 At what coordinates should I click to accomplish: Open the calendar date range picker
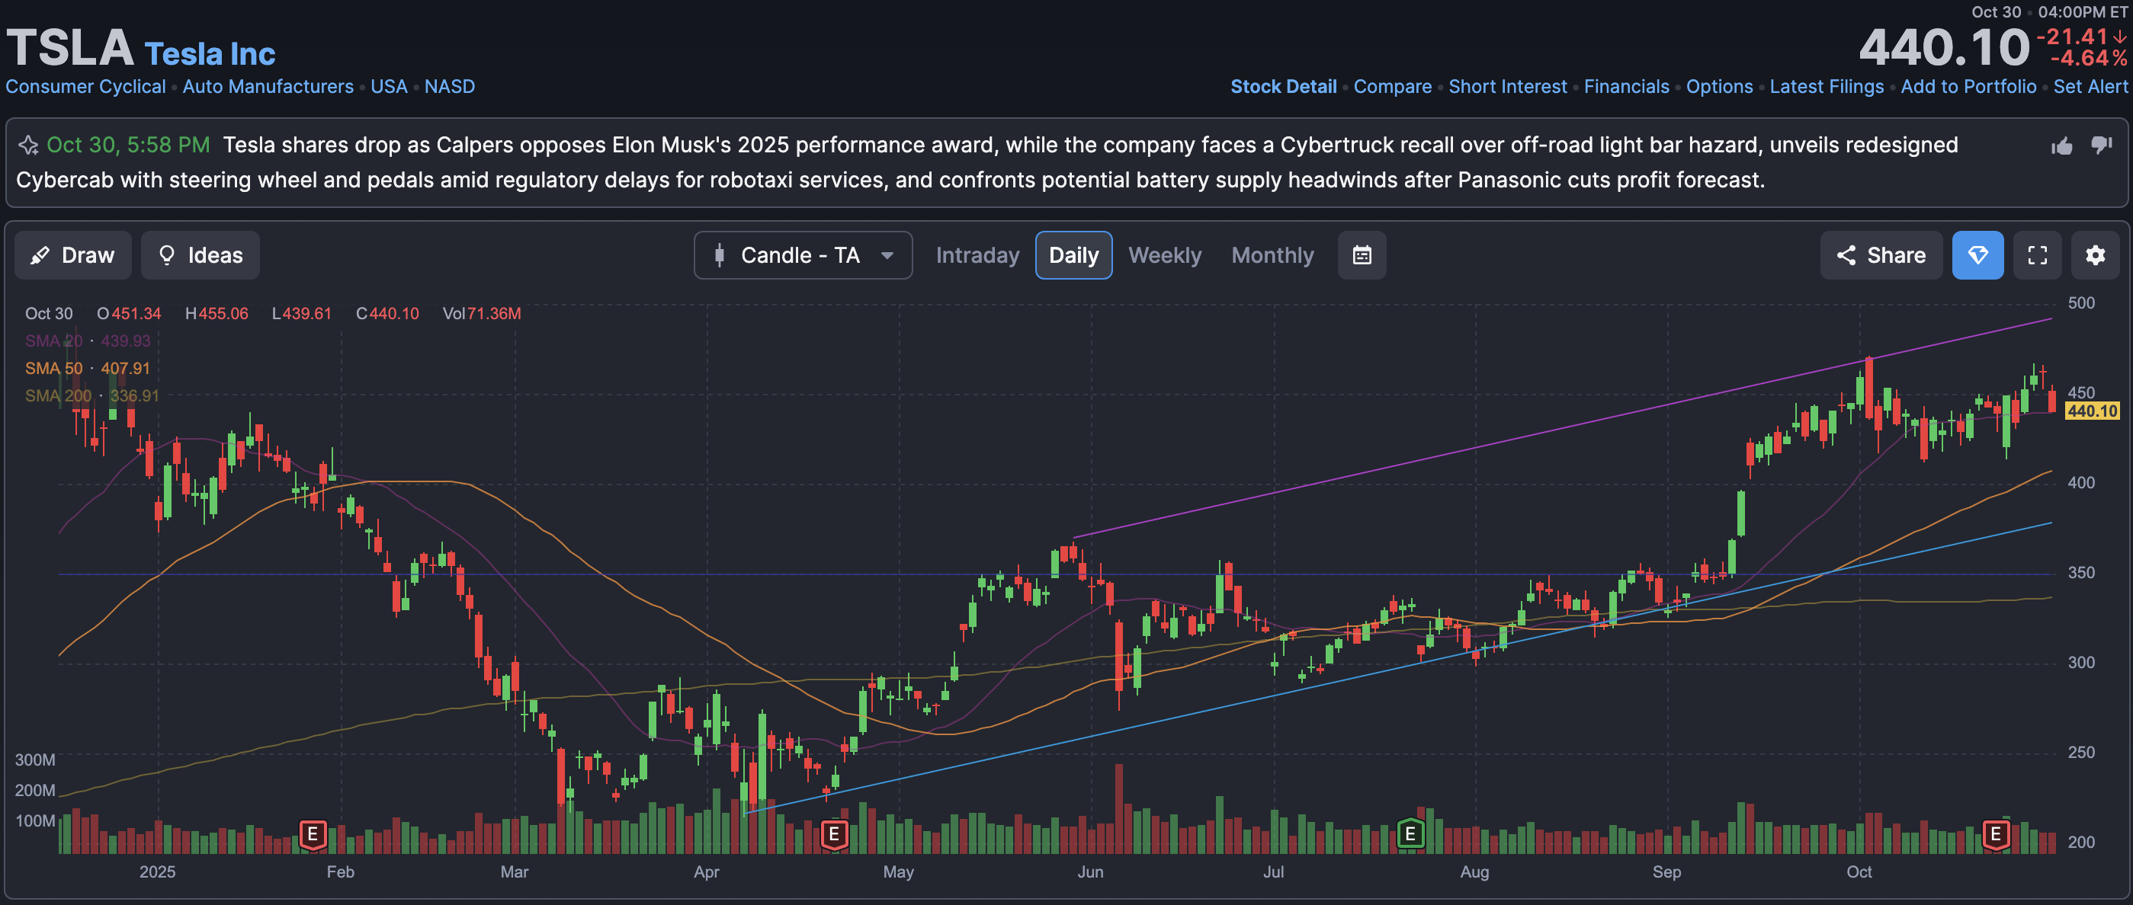click(x=1362, y=254)
